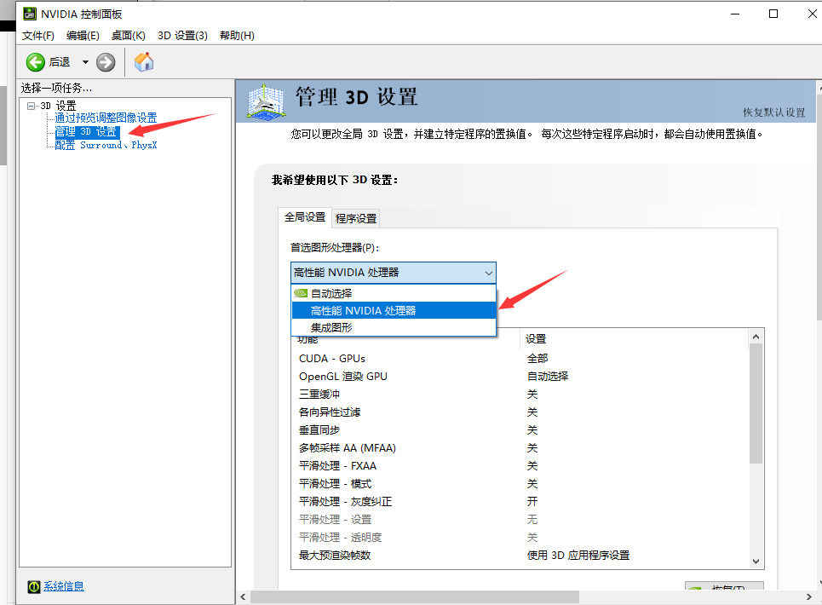Select the 最大预渲染帧数 row
The image size is (822, 605).
click(x=519, y=555)
